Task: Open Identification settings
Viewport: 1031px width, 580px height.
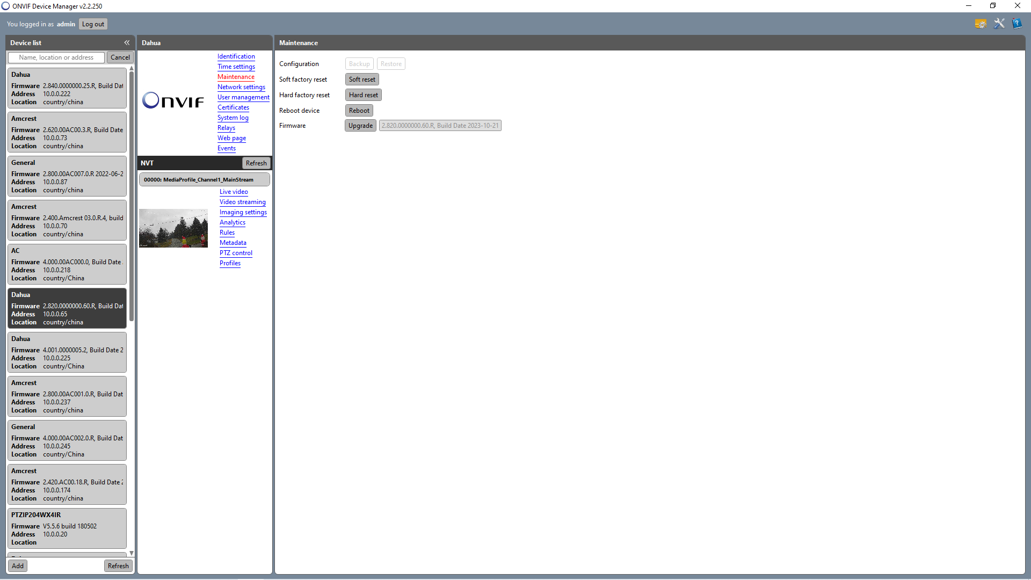Action: (x=236, y=56)
